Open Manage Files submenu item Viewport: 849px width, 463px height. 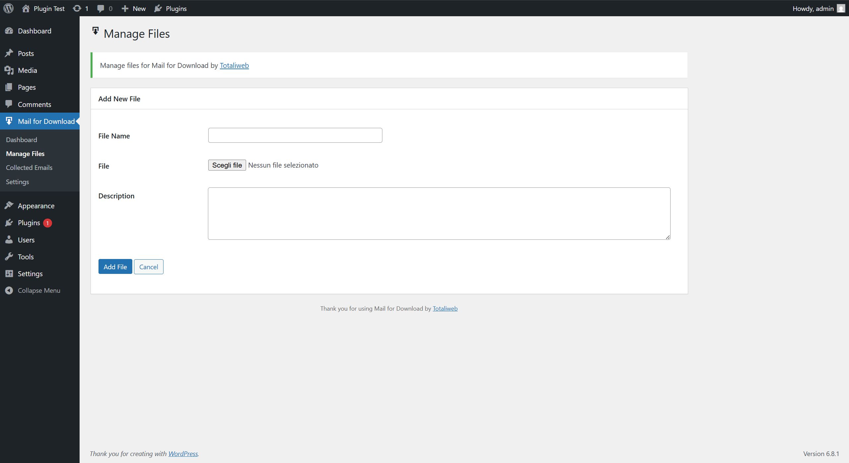point(25,154)
